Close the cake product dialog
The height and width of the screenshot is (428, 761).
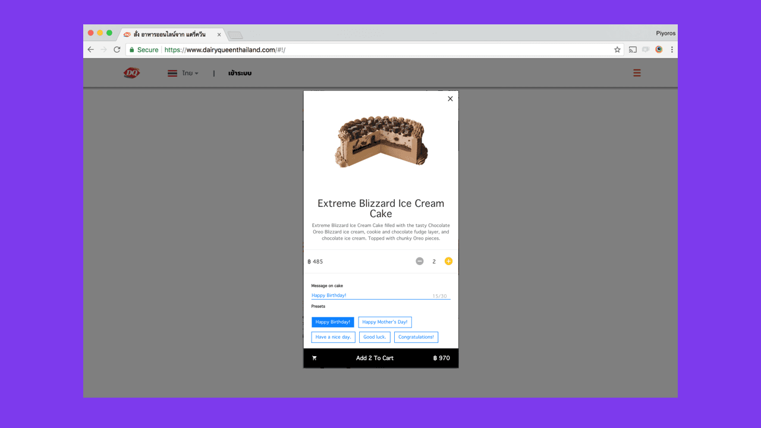click(x=450, y=99)
